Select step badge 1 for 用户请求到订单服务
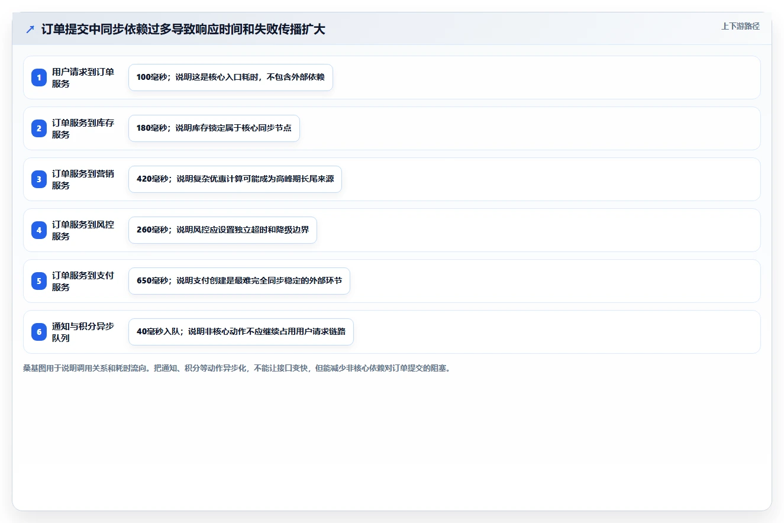784x523 pixels. (39, 78)
